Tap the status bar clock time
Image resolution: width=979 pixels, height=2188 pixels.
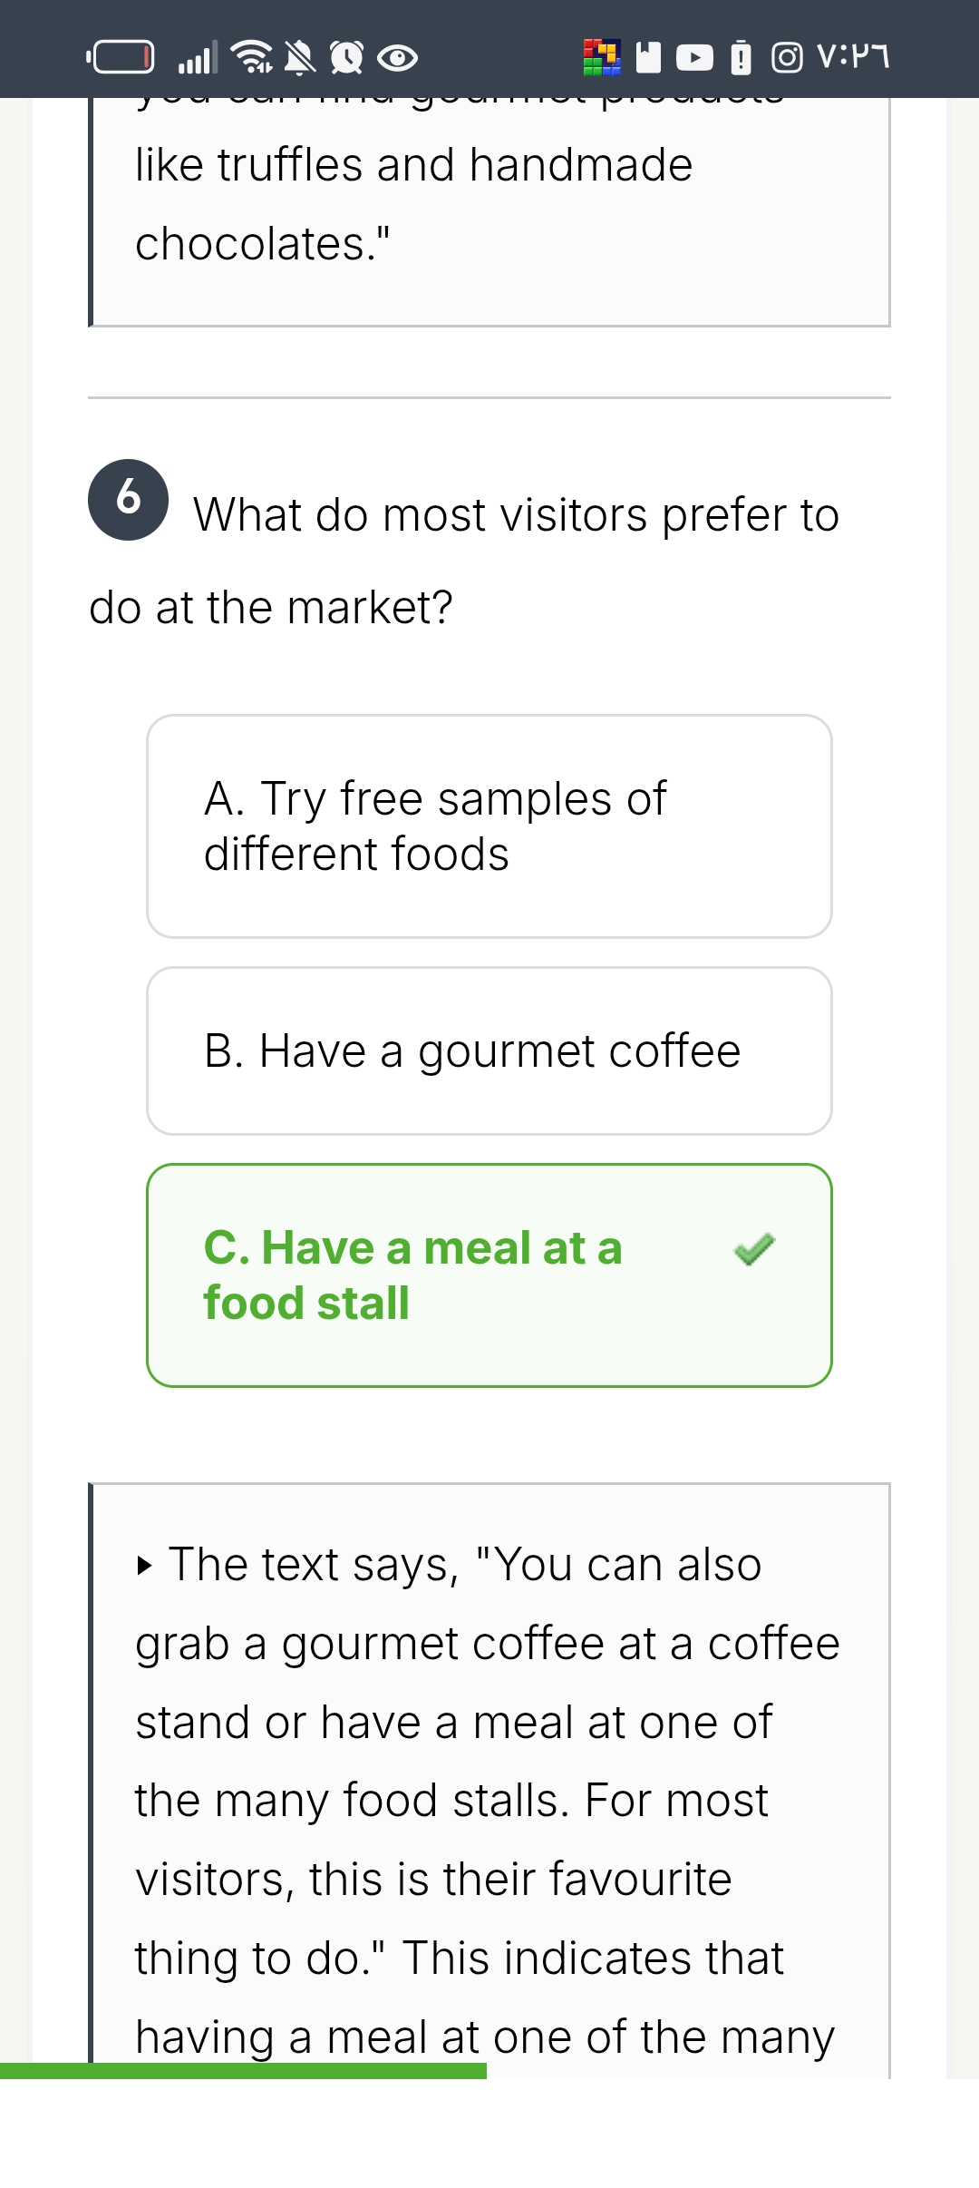point(853,57)
